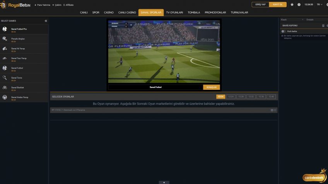This screenshot has height=184, width=328.
Task: Select the Sanal Bisiklet bicycle icon
Action: pos(5,88)
